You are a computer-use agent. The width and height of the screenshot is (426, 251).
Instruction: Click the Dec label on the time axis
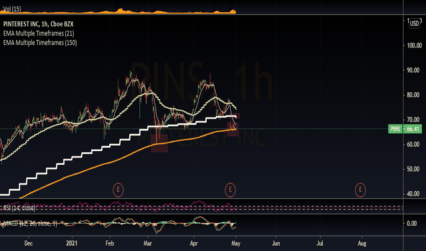point(28,243)
